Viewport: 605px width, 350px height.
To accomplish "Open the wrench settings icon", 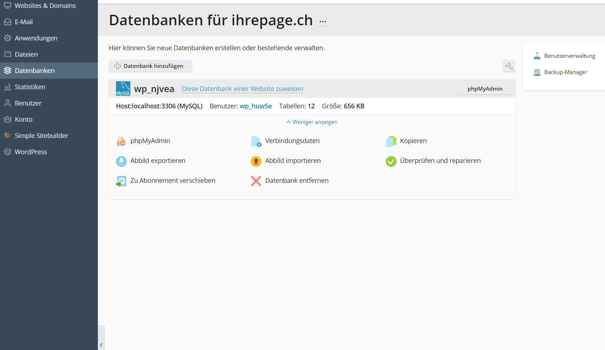I will 509,66.
